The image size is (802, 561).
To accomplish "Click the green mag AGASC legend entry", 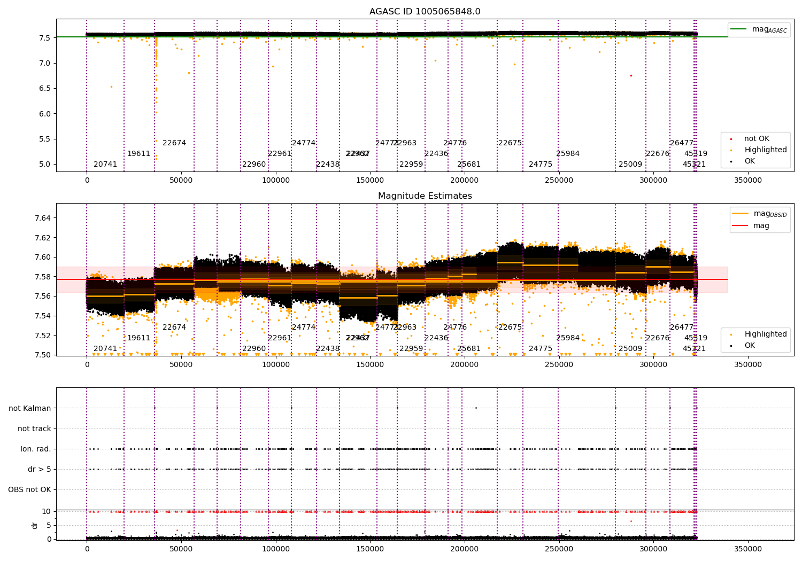I will click(x=759, y=29).
